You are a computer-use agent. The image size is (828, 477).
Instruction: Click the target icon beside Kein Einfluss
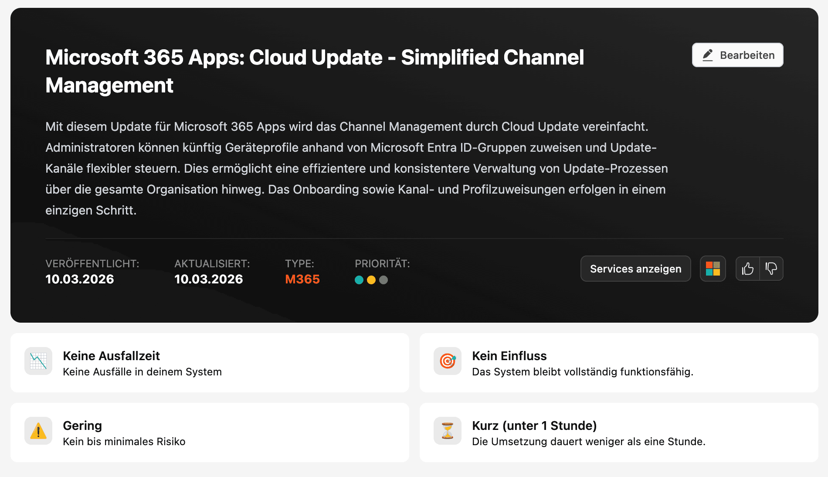[448, 361]
